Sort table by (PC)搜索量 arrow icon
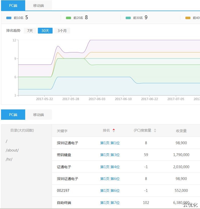The height and width of the screenshot is (209, 200). click(155, 130)
